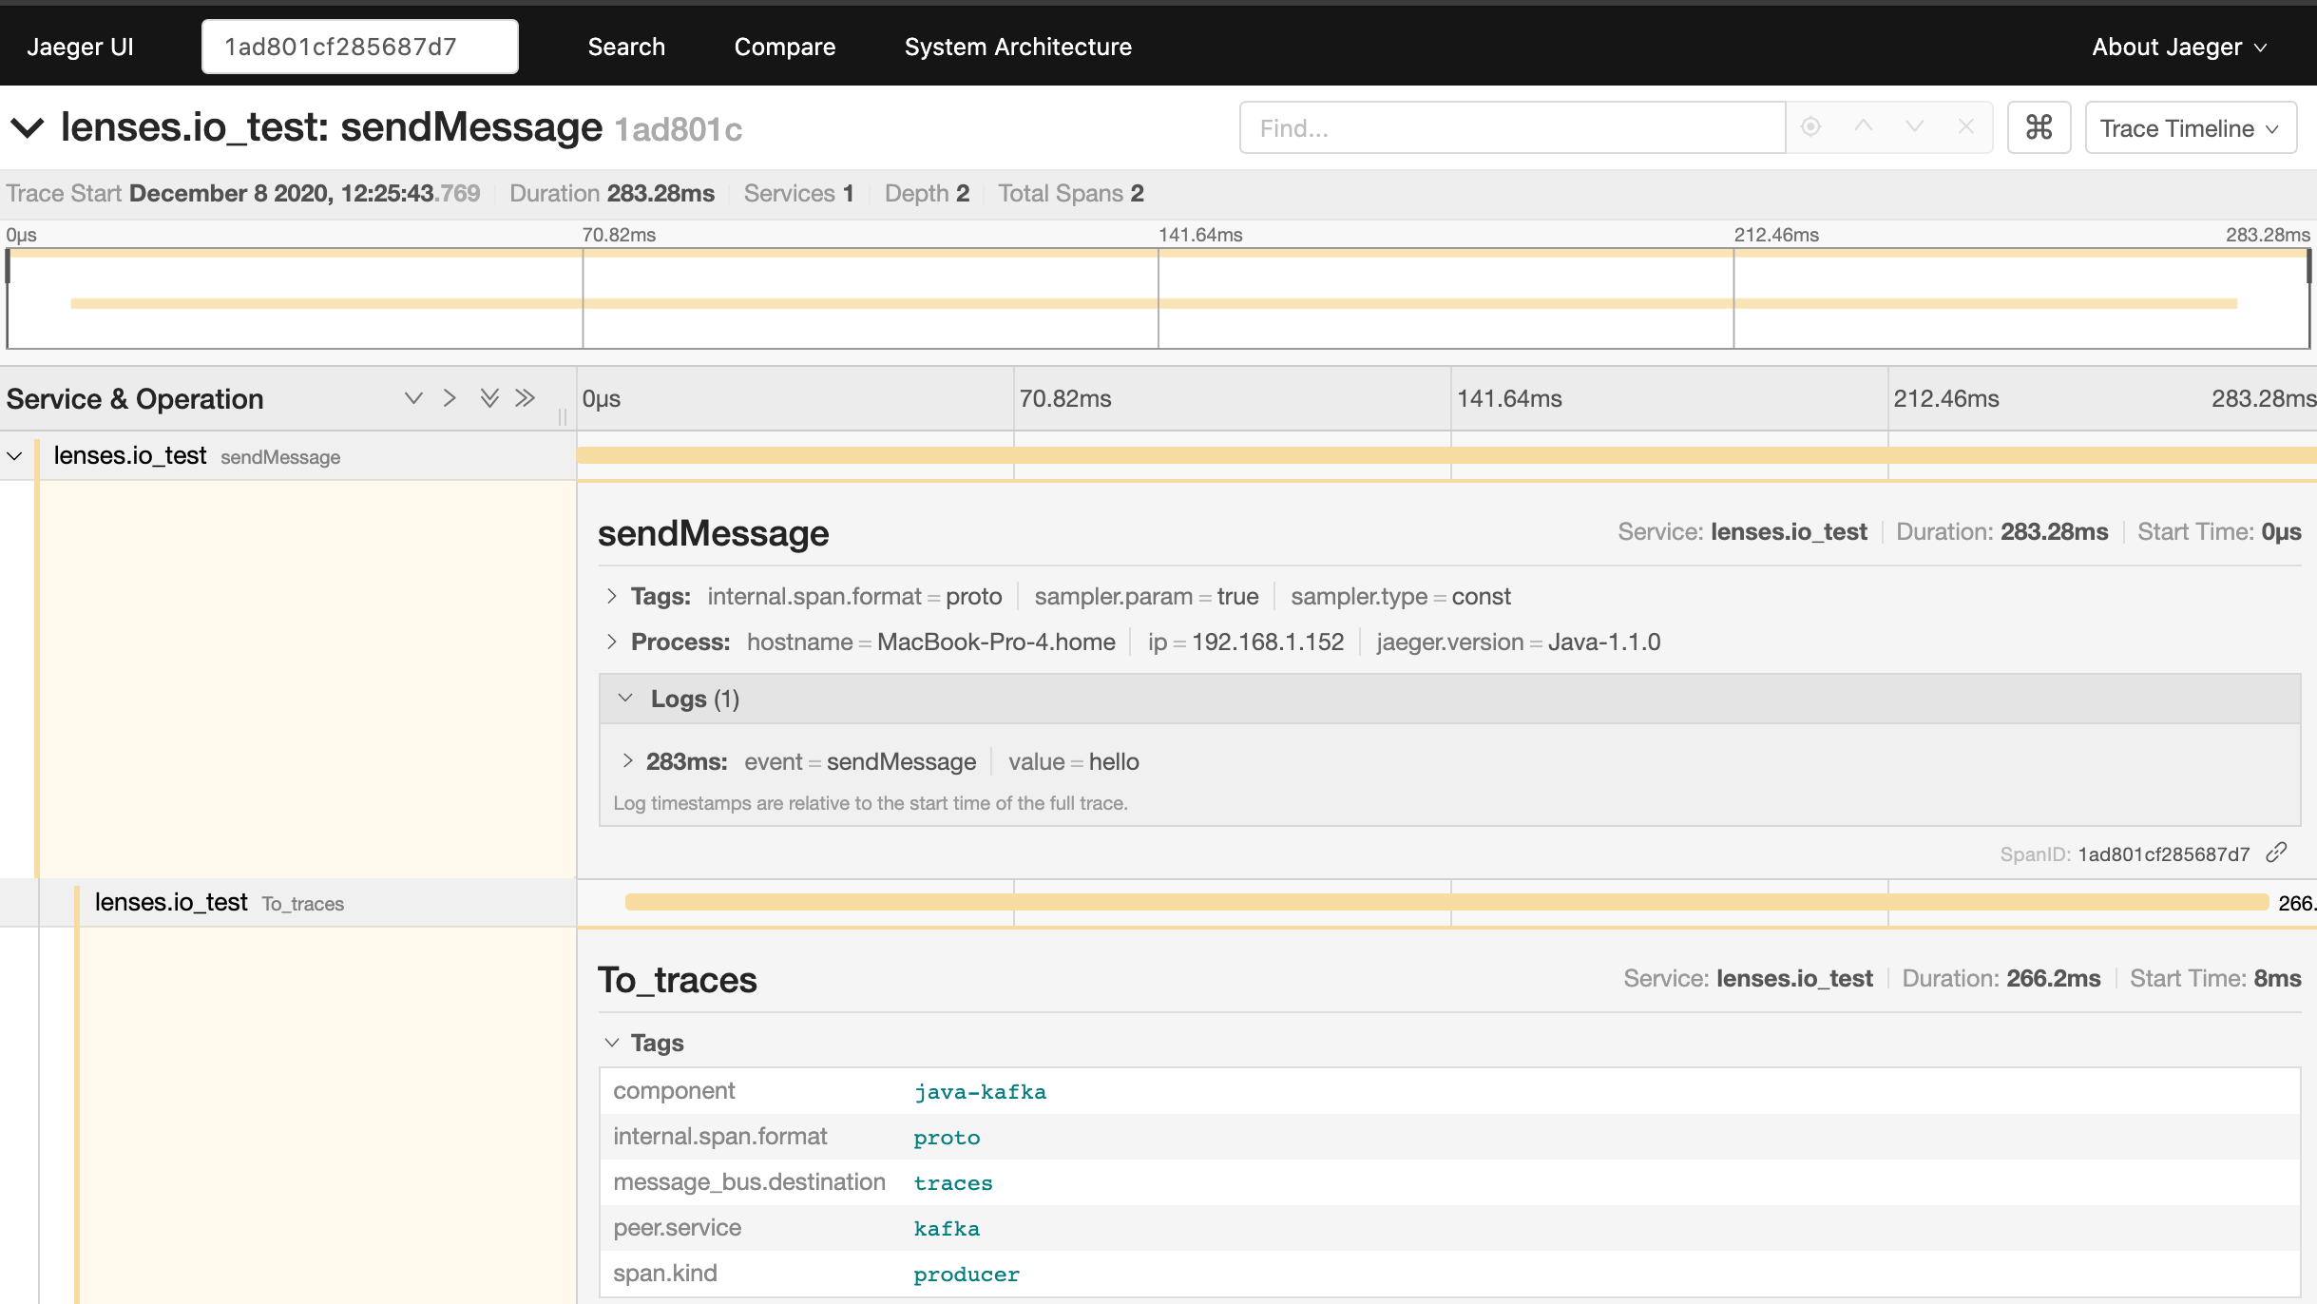Click the message_bus.destination traces tag row
The width and height of the screenshot is (2317, 1304).
pos(1449,1182)
